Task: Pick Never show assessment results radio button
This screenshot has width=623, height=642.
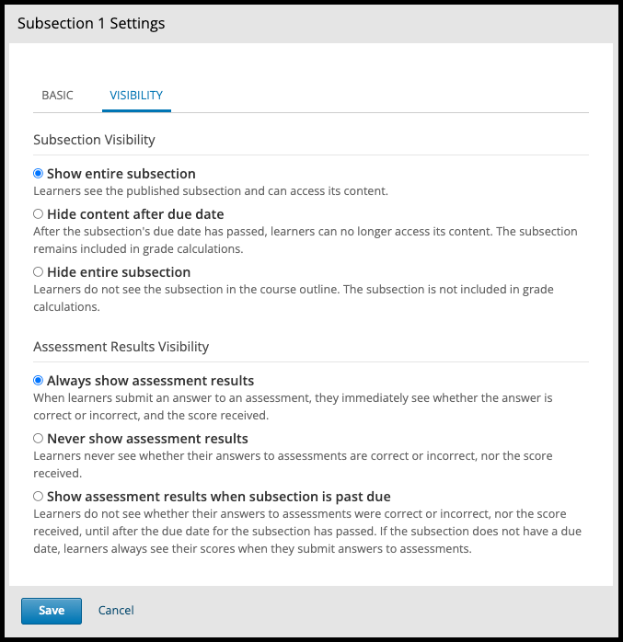Action: pos(39,439)
